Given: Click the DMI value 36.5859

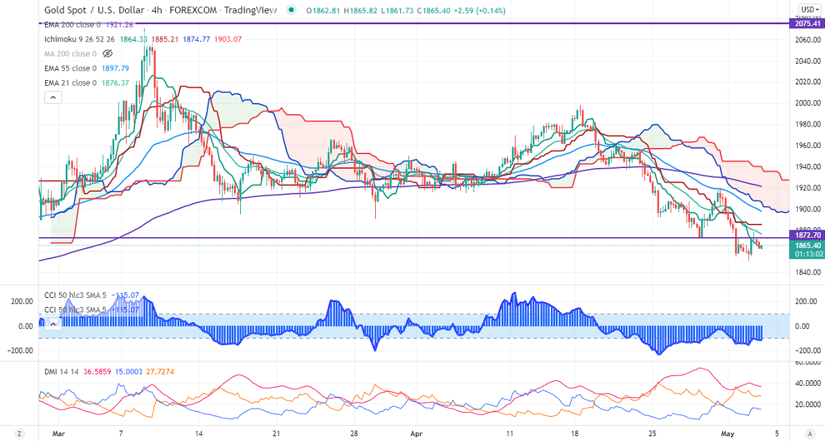Looking at the screenshot, I should coord(98,372).
